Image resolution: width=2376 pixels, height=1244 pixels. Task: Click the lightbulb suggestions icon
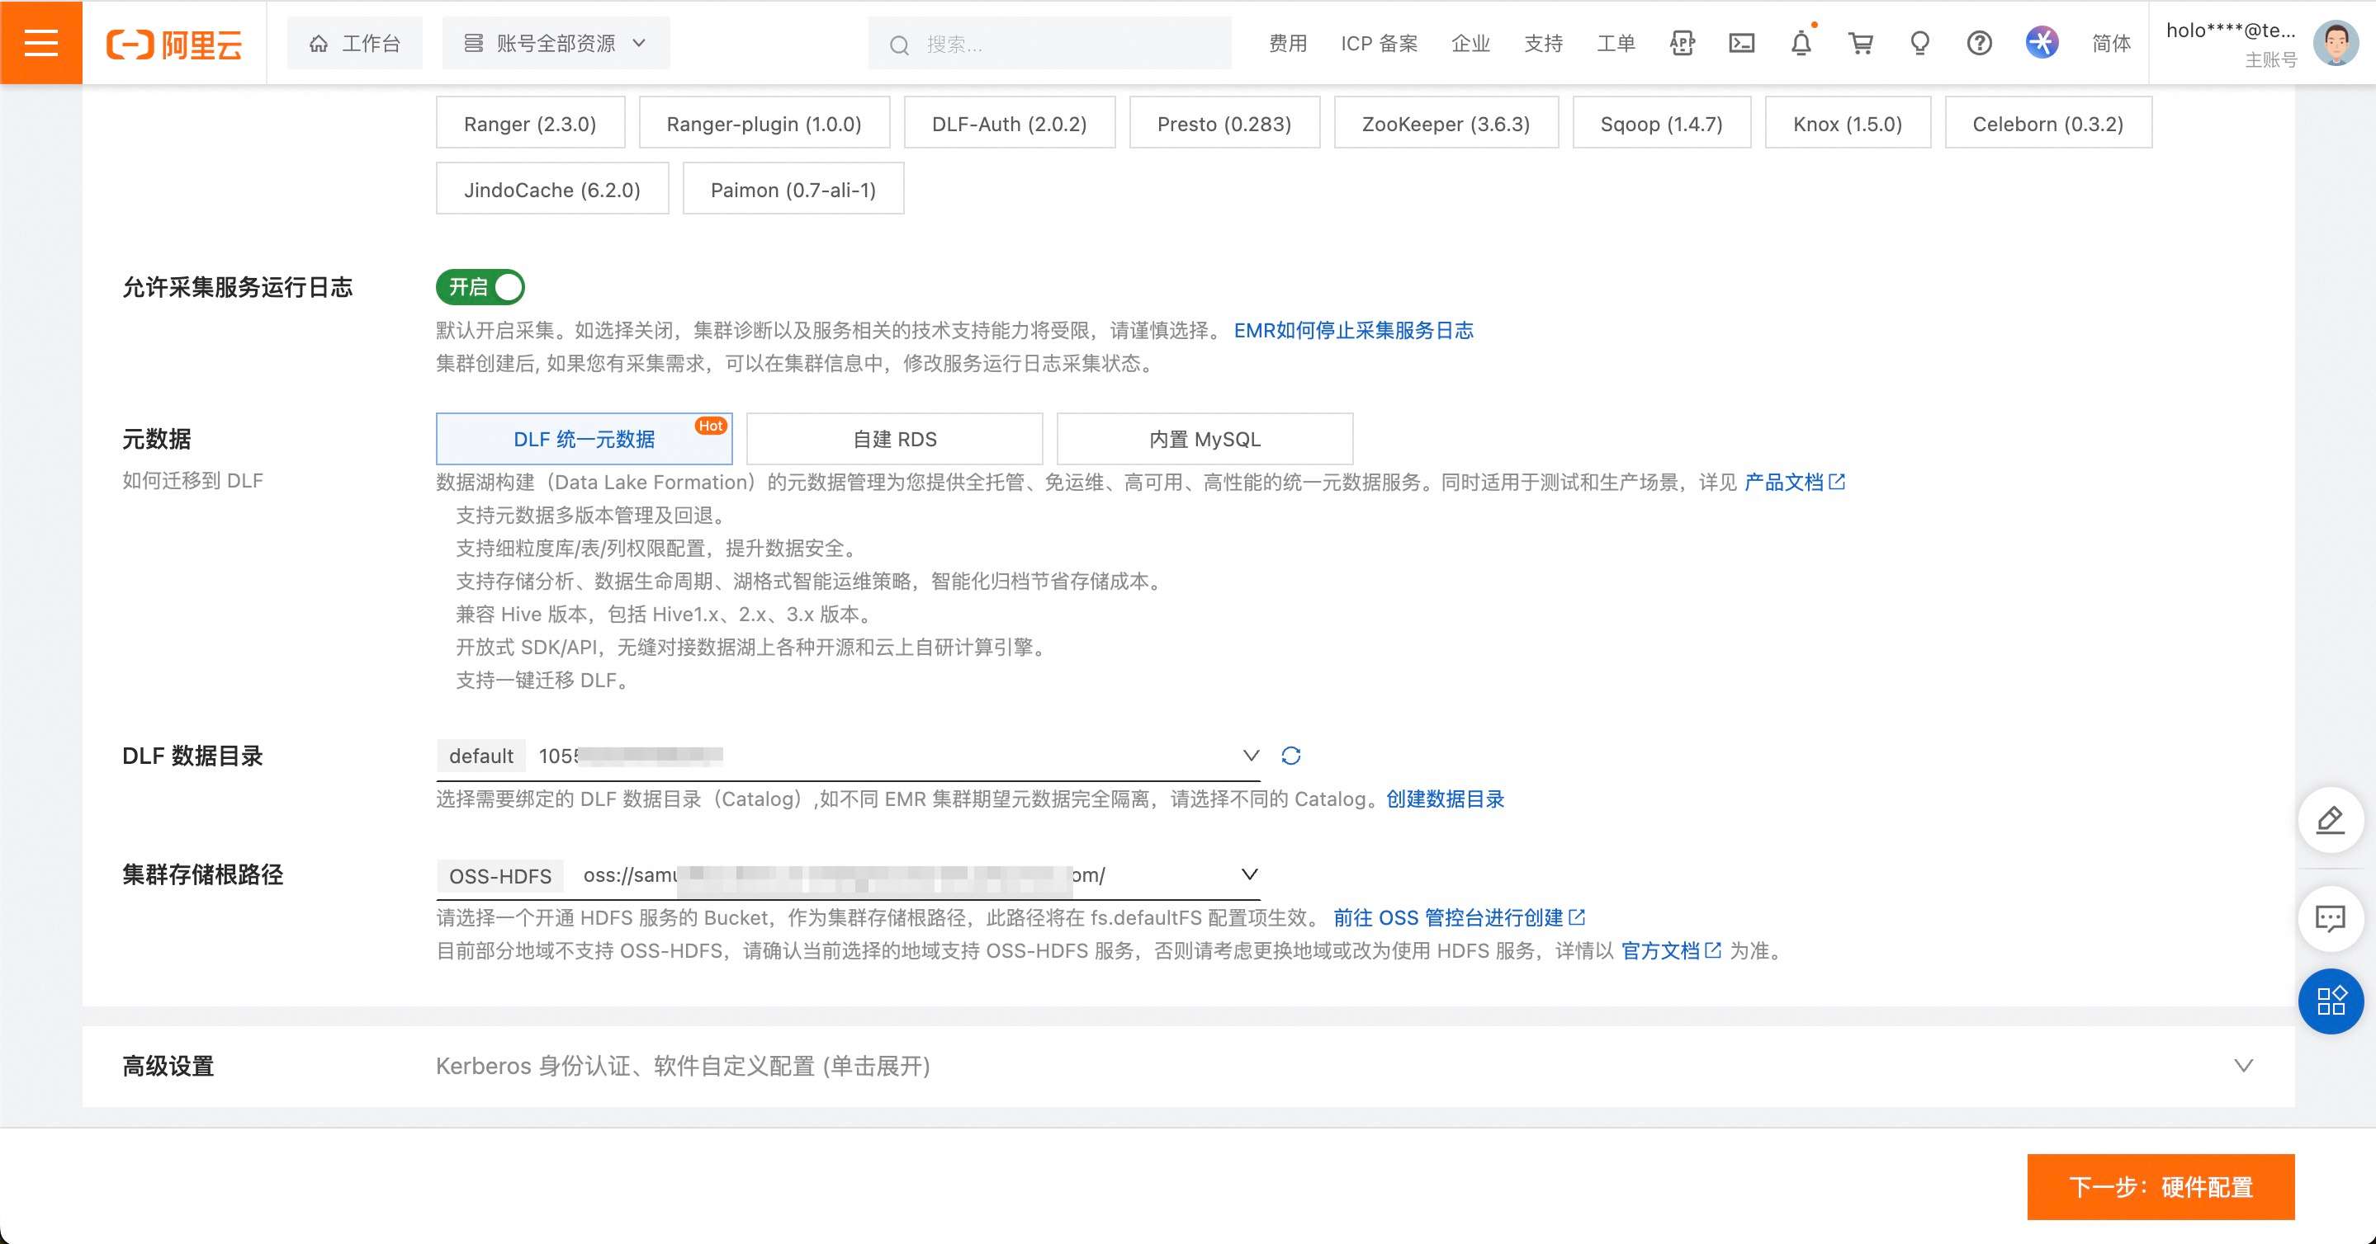[x=1919, y=44]
